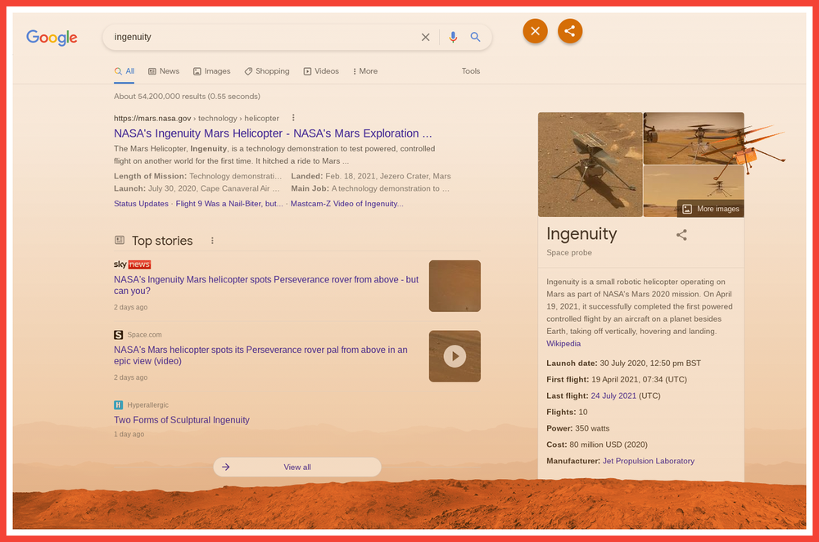Open the Sky News Perseverance rover story
Image resolution: width=819 pixels, height=542 pixels.
266,285
